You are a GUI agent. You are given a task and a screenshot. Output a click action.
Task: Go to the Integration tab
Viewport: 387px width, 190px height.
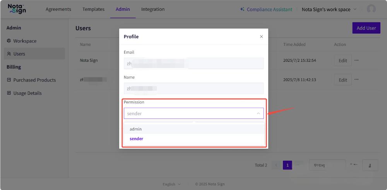[x=152, y=9]
